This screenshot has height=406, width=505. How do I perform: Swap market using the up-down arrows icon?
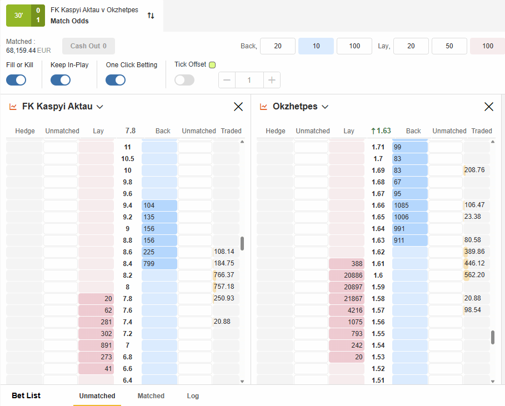click(x=151, y=16)
